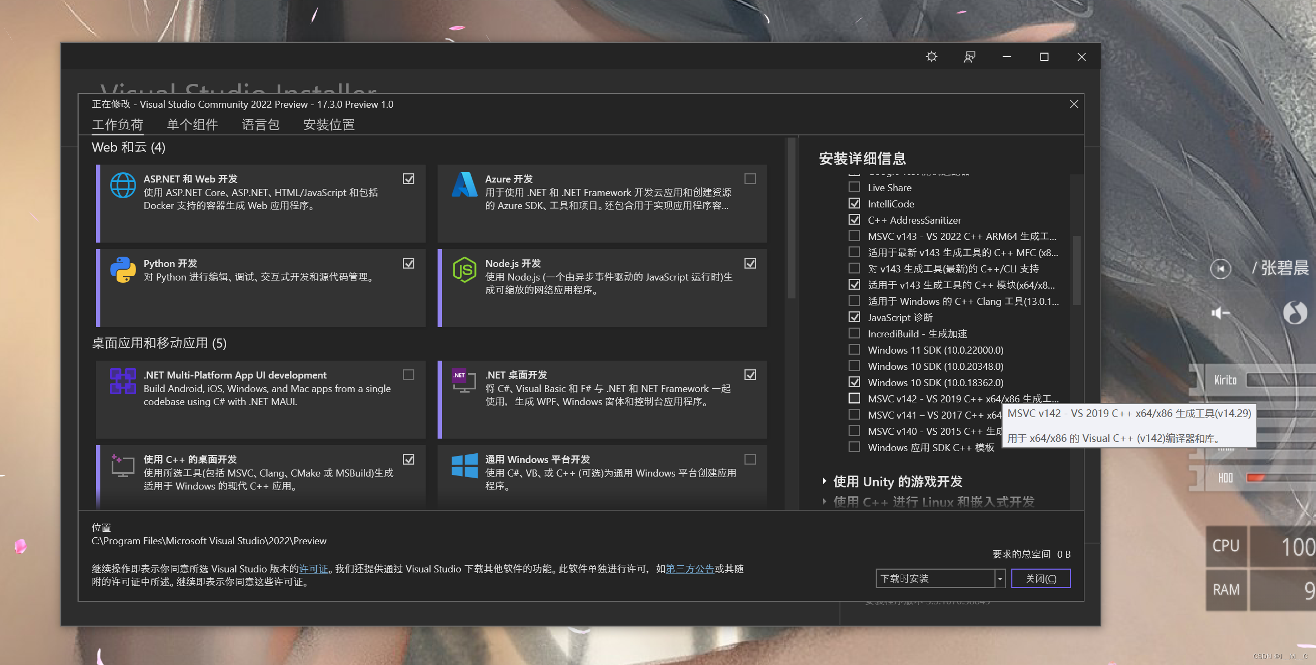Check C++/CLI support for v143
1316x665 pixels.
coord(855,269)
